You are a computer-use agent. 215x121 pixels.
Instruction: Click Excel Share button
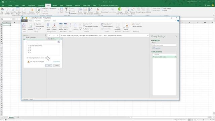(x=208, y=5)
